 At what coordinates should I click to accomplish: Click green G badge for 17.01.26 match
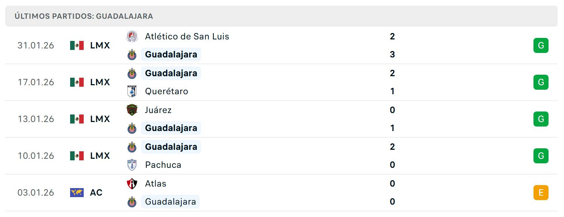pos(541,82)
